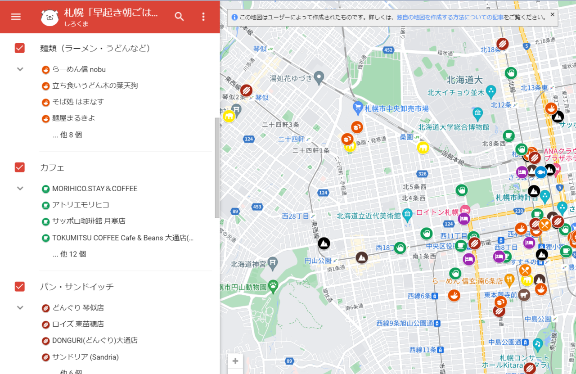Click the sidebar vertical scrollbar thumb

pyautogui.click(x=217, y=167)
